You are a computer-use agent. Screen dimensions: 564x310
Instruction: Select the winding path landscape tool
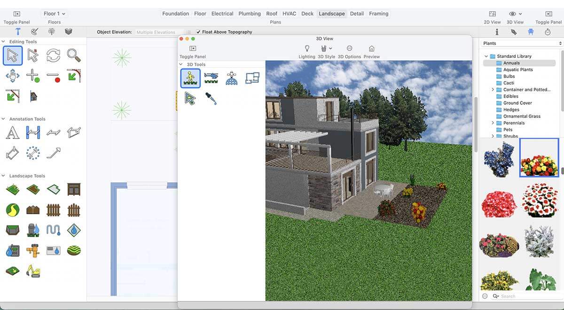coord(12,209)
